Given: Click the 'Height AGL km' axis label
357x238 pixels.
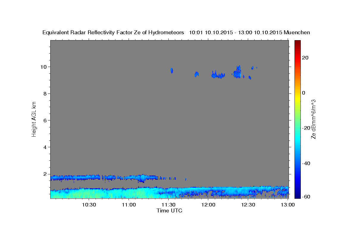Looking at the screenshot, I should [x=34, y=119].
